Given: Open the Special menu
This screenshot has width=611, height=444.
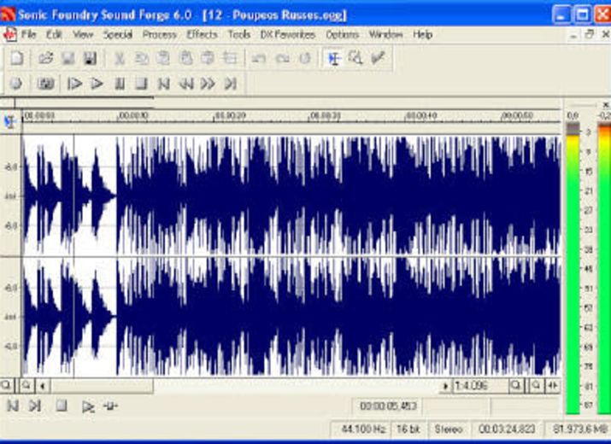Looking at the screenshot, I should [x=118, y=35].
